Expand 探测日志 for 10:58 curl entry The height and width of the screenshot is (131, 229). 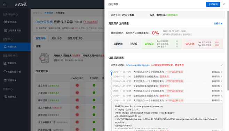[x=217, y=91]
